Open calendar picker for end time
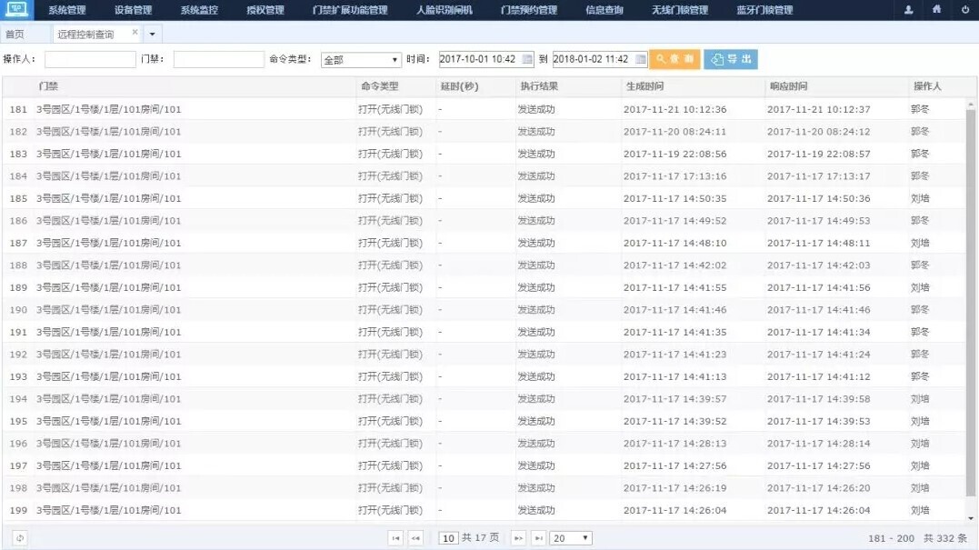This screenshot has width=979, height=550. [641, 60]
